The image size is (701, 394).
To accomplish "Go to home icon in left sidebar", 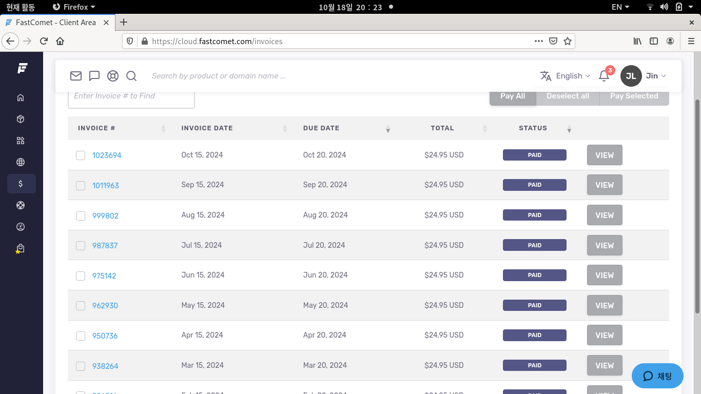I will click(x=21, y=97).
